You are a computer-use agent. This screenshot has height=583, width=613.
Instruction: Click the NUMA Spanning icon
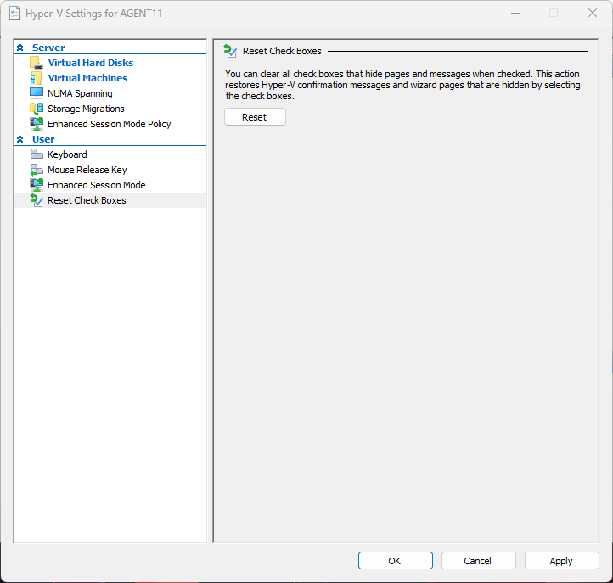point(36,93)
